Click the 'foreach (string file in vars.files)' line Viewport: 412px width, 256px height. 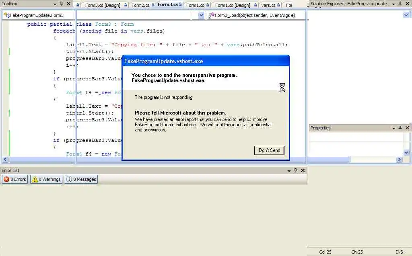tap(109, 31)
